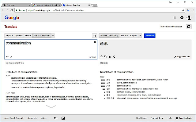Open the Phrasebook star button
Viewport: 196px width, 122px height.
click(x=189, y=27)
